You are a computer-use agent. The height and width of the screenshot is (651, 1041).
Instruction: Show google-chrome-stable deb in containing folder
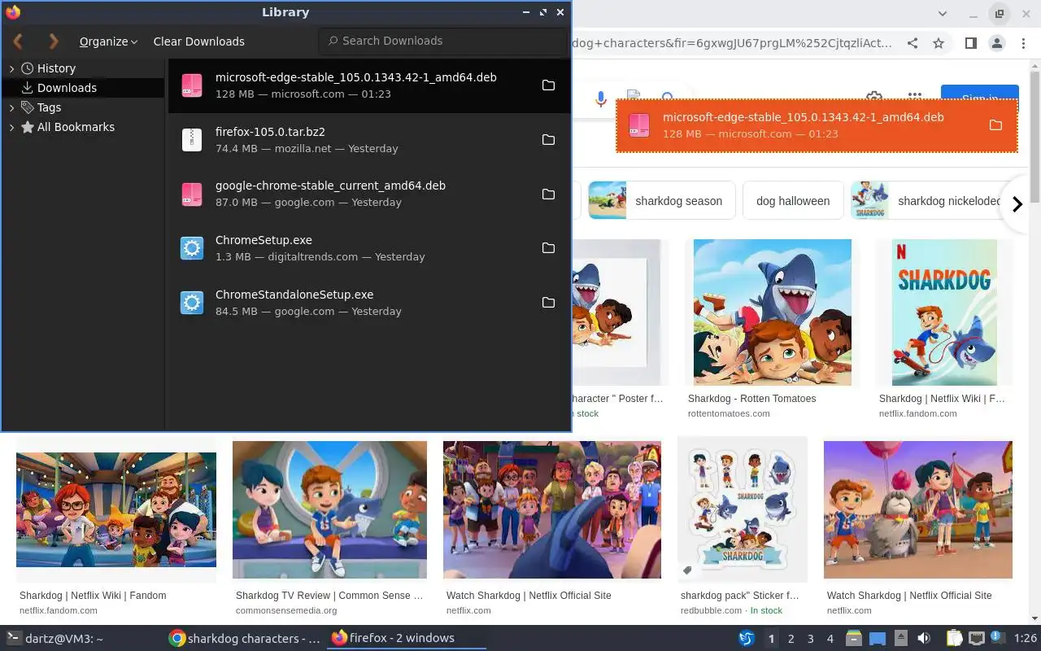[x=548, y=194]
